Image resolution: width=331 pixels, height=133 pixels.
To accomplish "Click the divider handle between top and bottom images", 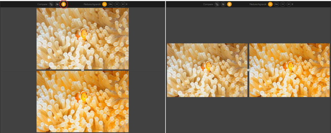I will [x=82, y=70].
